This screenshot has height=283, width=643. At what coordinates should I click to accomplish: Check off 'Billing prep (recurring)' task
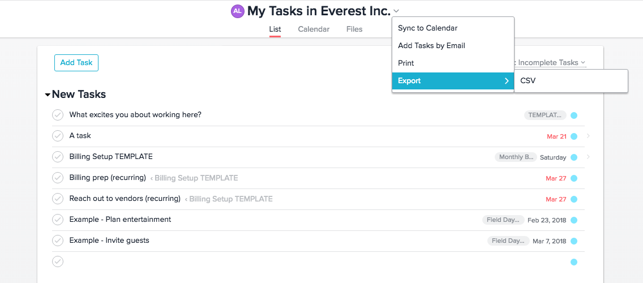coord(58,178)
